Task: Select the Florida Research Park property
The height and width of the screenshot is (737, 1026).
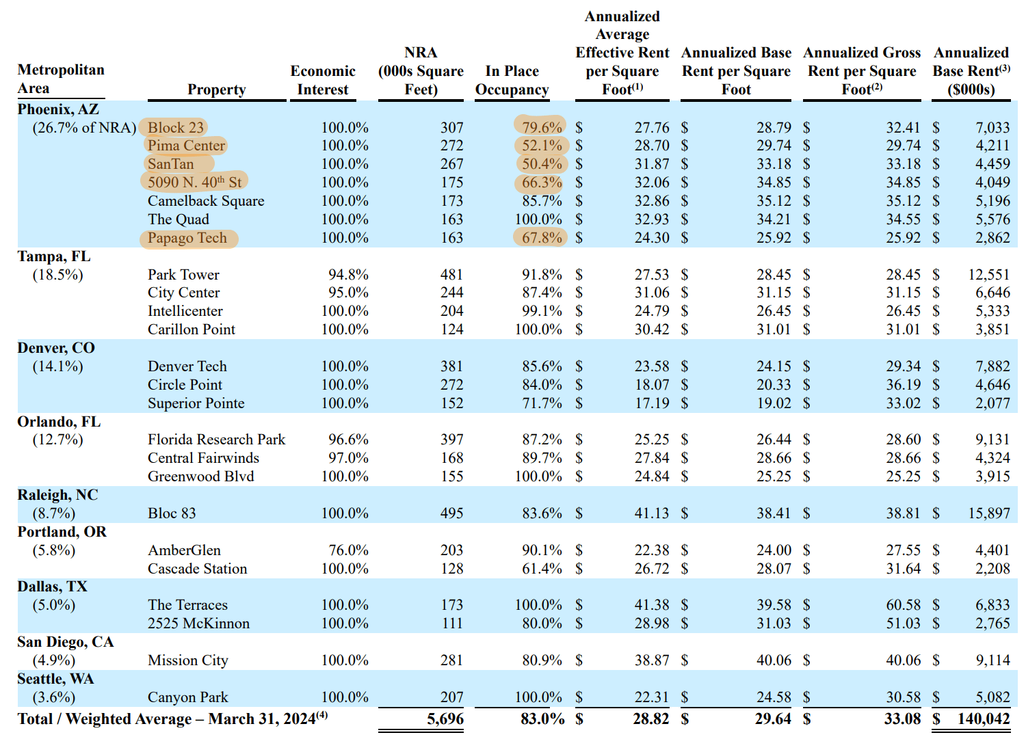Action: (216, 440)
